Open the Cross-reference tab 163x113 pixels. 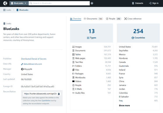pos(133,19)
